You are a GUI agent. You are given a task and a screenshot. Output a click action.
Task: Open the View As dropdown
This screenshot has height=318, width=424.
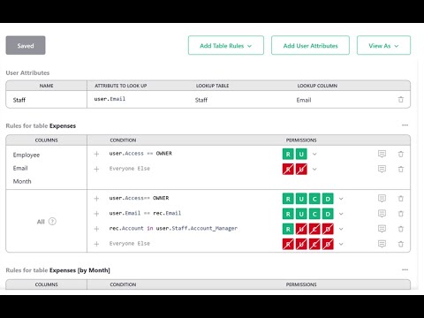383,45
